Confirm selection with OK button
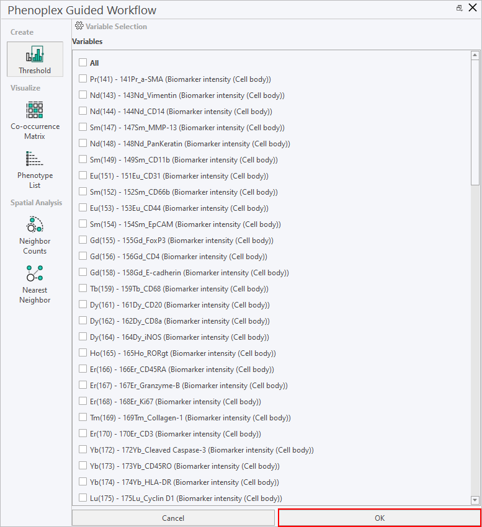This screenshot has width=482, height=527. tap(380, 518)
